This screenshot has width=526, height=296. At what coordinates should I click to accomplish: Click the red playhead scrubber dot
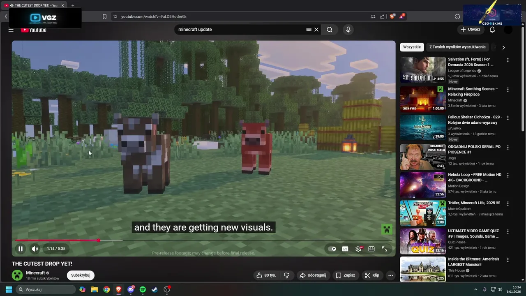pos(99,240)
